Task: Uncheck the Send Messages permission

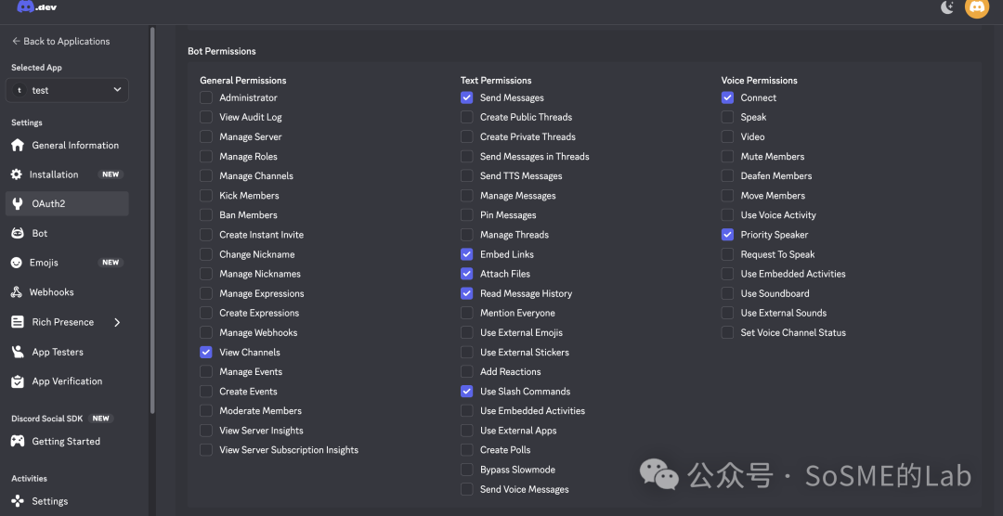Action: pyautogui.click(x=467, y=97)
